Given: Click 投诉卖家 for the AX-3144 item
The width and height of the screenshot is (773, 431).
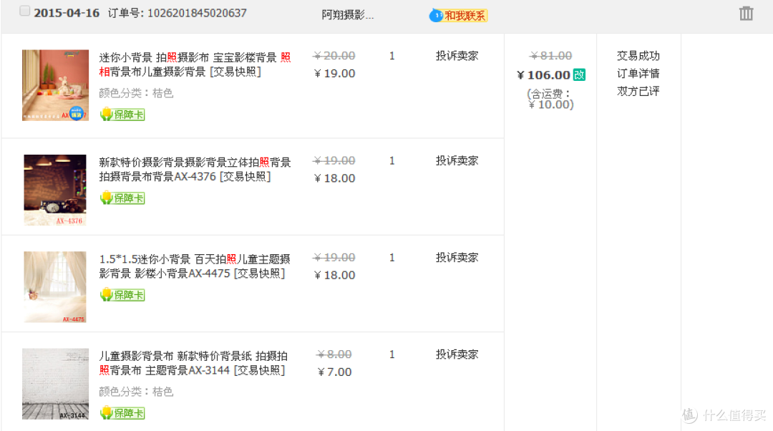Looking at the screenshot, I should pos(457,354).
